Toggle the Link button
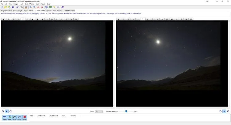 point(14,118)
